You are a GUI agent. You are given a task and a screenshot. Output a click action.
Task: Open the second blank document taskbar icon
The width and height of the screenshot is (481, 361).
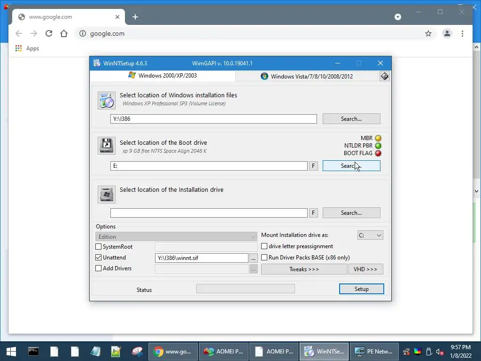(75, 352)
